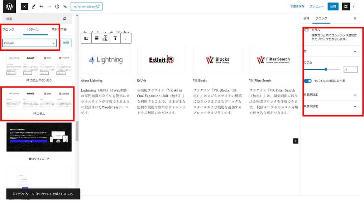
Task: Click the WordPress logo icon
Action: (x=9, y=6)
